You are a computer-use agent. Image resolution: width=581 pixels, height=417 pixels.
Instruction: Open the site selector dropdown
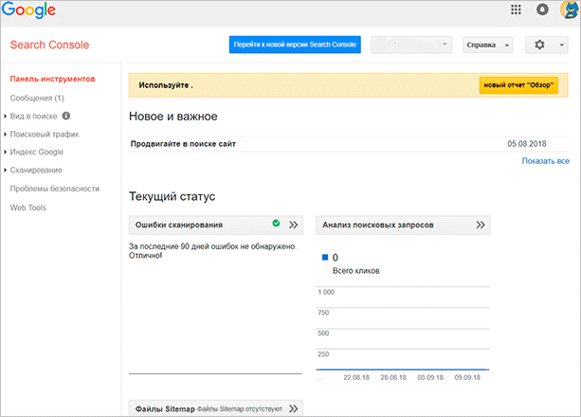411,45
